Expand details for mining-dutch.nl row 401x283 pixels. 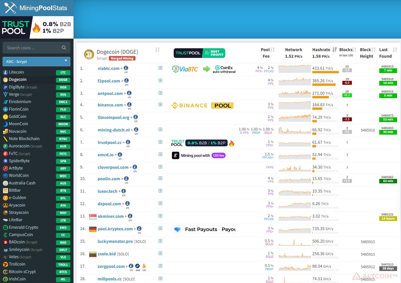(160, 129)
